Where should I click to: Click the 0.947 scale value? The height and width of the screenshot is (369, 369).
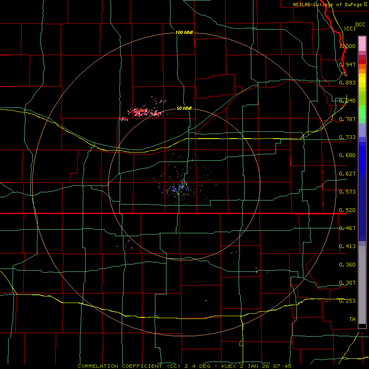(x=347, y=64)
